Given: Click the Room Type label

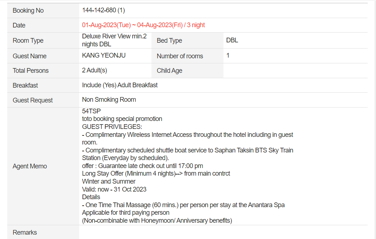Looking at the screenshot, I should [28, 41].
